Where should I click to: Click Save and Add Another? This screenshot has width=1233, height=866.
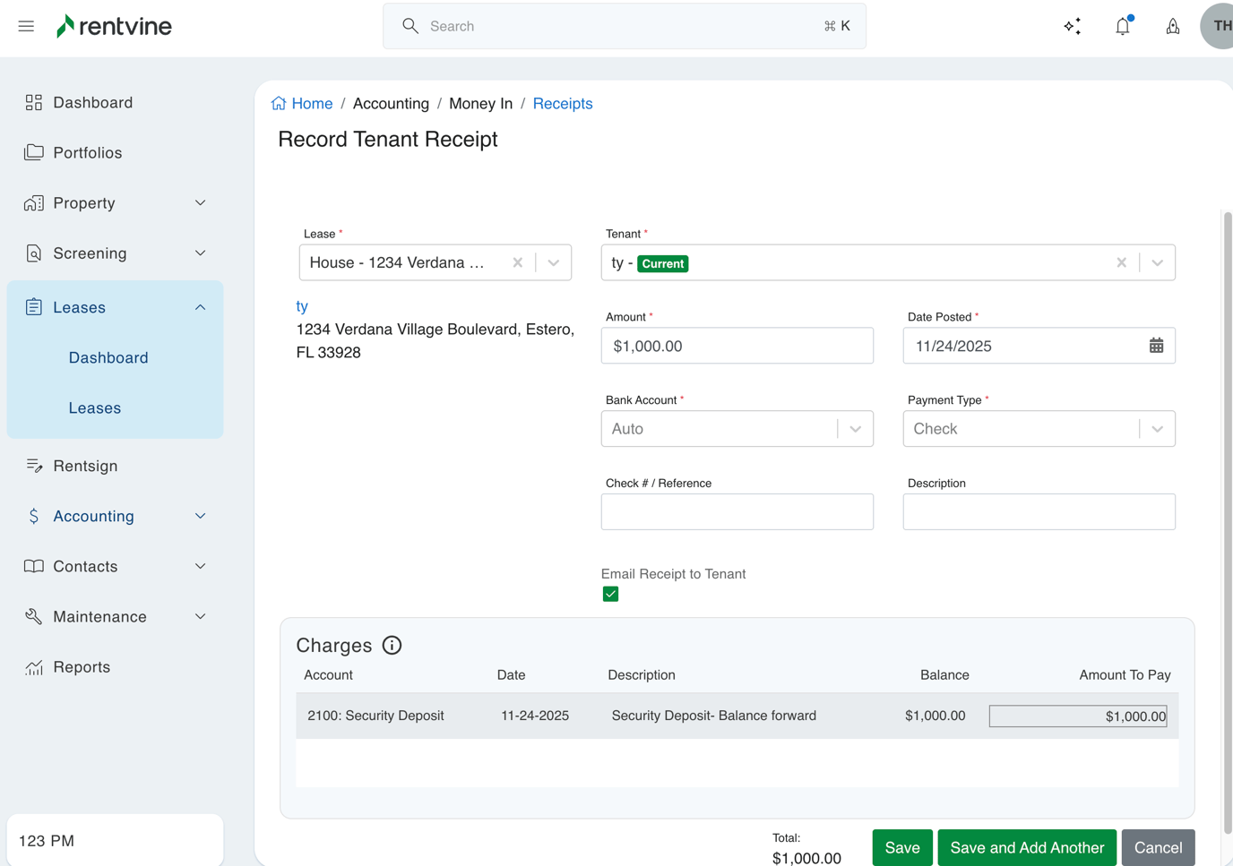tap(1027, 847)
